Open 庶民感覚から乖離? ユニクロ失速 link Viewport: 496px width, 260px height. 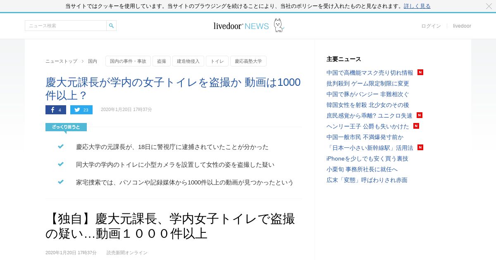point(370,116)
